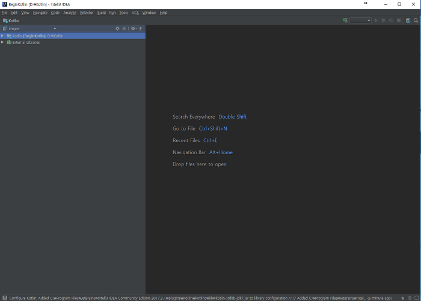This screenshot has height=301, width=421.
Task: Open Project Structure from toolbar icon
Action: [408, 20]
